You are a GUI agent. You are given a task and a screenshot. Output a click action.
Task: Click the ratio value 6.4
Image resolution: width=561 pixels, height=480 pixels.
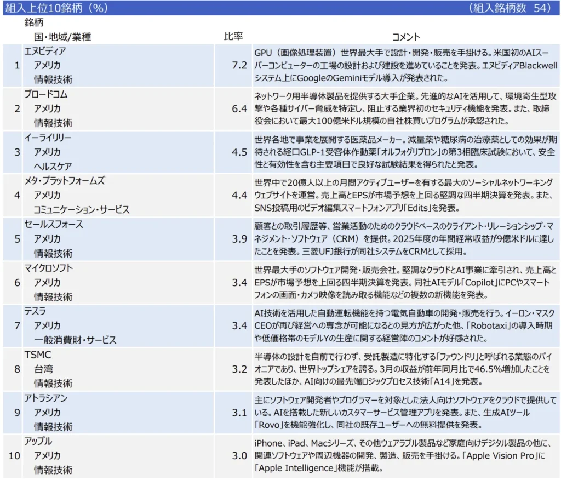pos(239,109)
